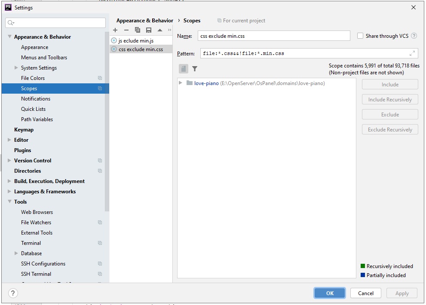Open Appearance settings page
426x305 pixels.
[x=35, y=47]
